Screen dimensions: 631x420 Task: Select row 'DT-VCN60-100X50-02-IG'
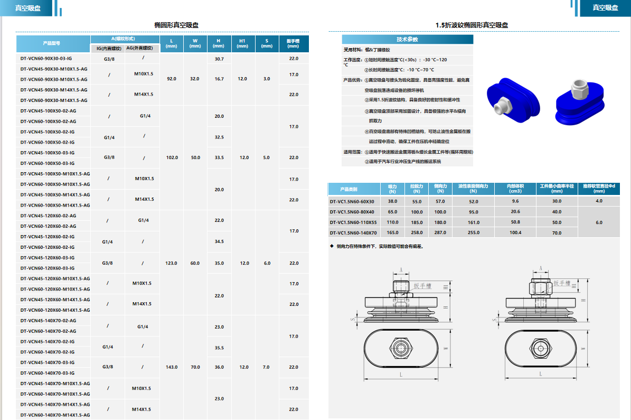coord(53,142)
